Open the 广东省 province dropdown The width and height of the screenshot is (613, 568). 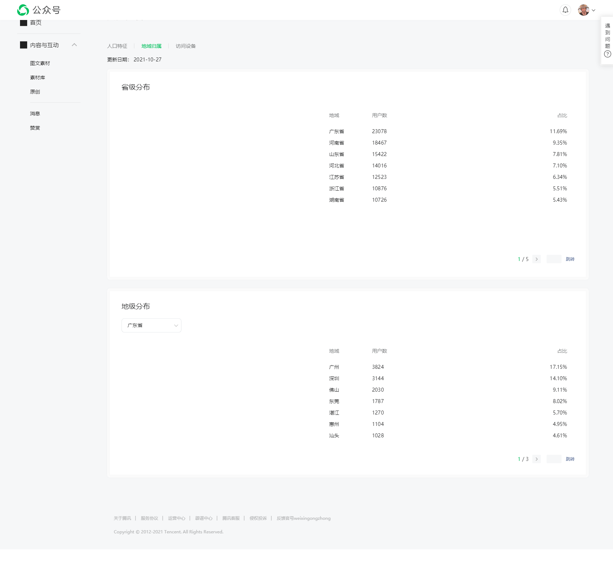(x=151, y=325)
